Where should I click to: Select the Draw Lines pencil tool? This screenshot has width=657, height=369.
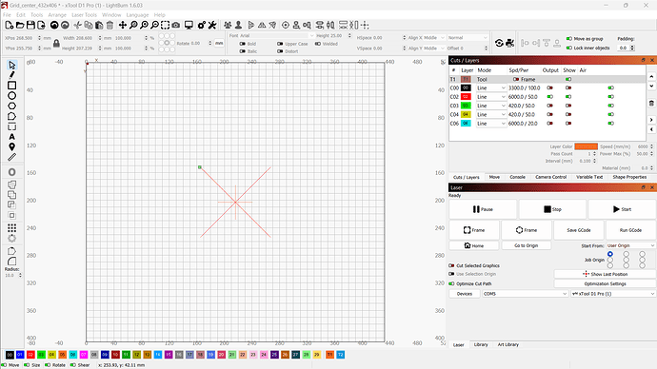coord(11,75)
